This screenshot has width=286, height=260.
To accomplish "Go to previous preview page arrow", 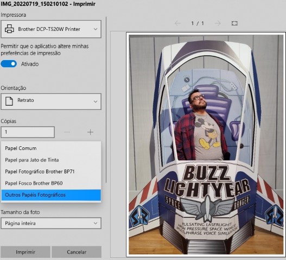I will [177, 23].
